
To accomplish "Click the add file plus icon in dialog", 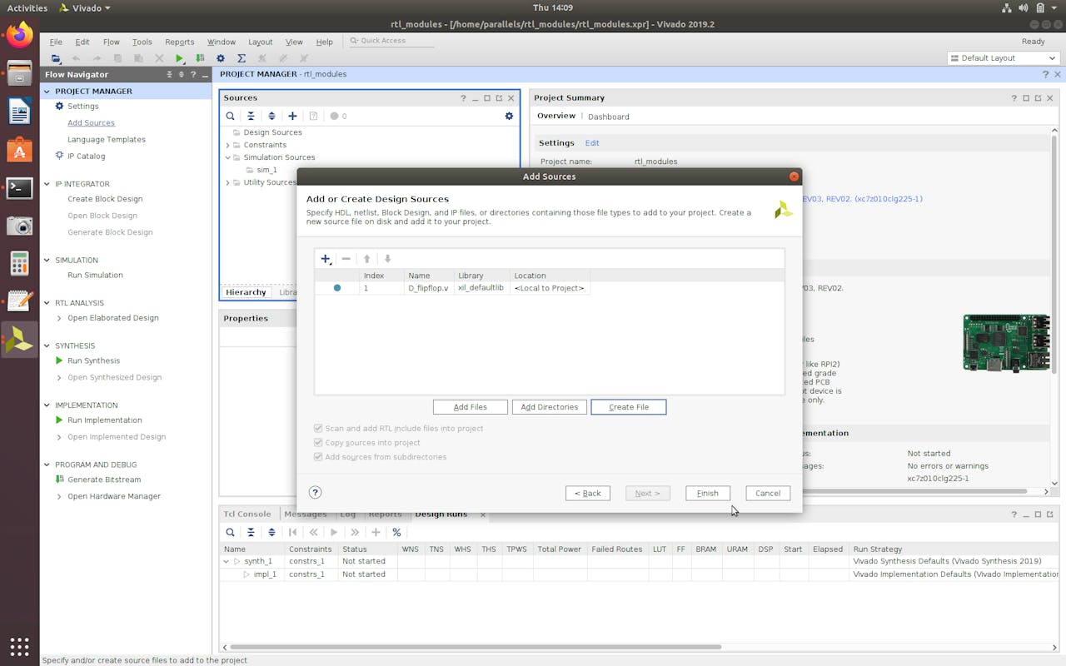I will tap(326, 259).
